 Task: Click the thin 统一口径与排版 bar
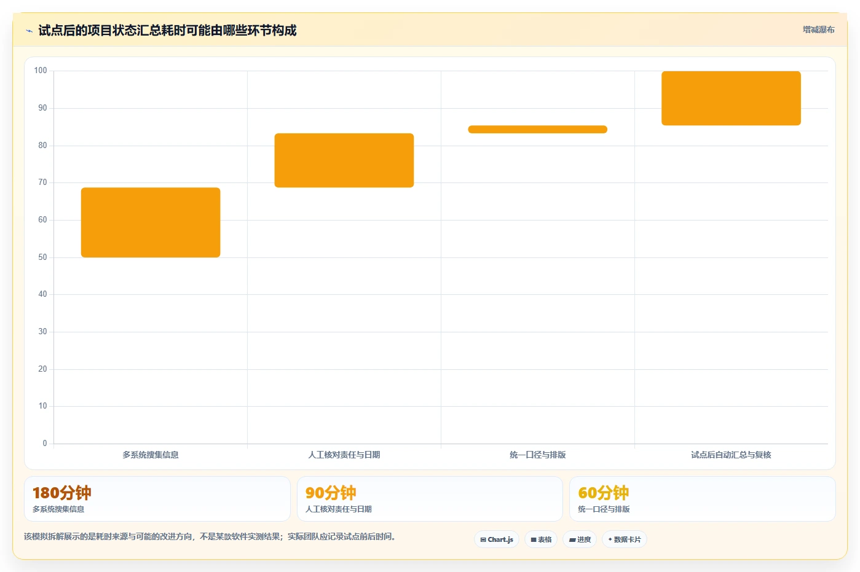pos(538,129)
